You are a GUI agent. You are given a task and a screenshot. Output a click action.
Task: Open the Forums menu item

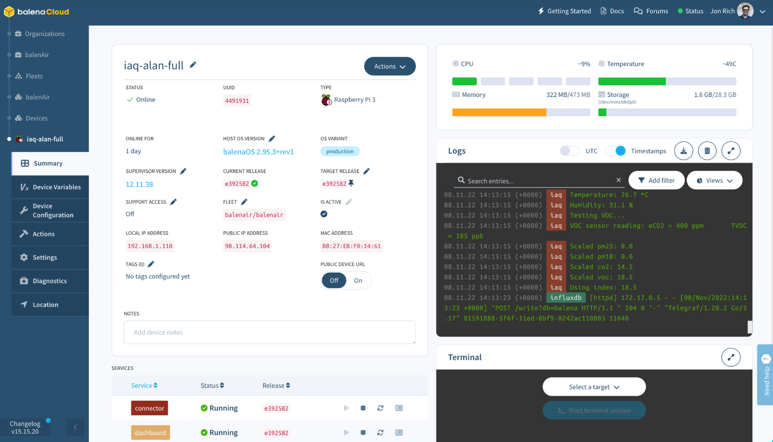point(651,11)
